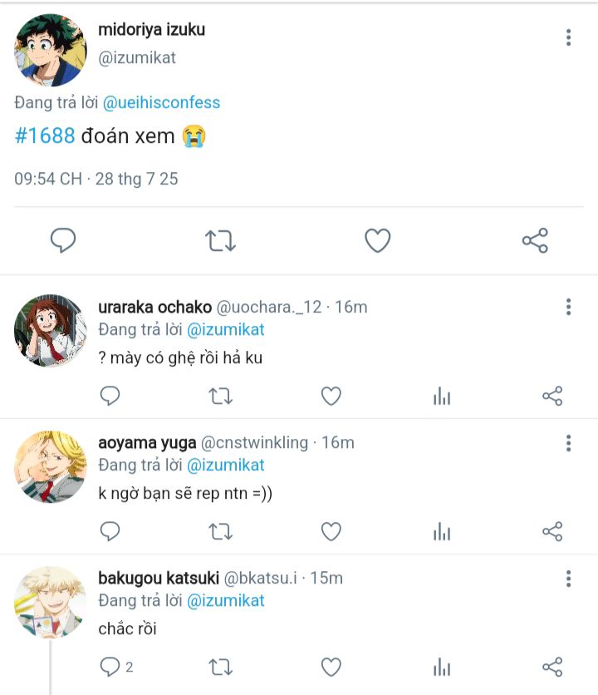Share the main tweet by @izumikat
598x695 pixels.
point(535,241)
